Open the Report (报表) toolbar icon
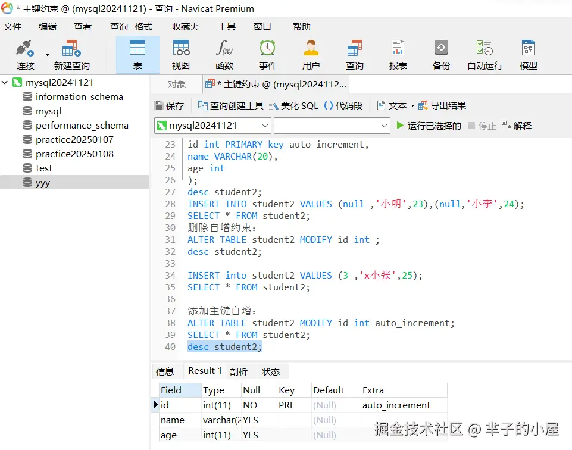The image size is (572, 450). 398,48
